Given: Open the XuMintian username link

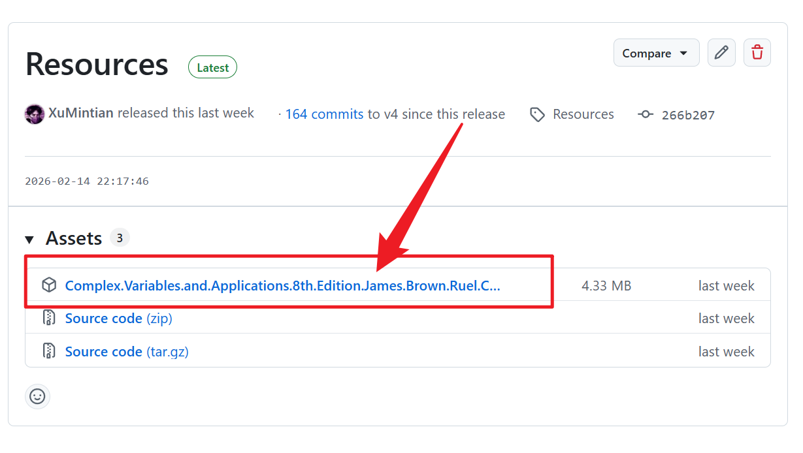Looking at the screenshot, I should coord(81,114).
